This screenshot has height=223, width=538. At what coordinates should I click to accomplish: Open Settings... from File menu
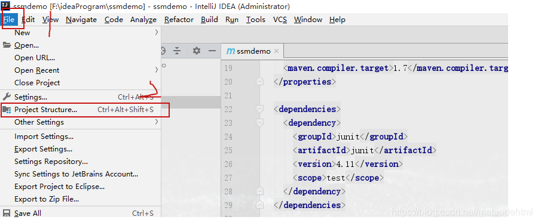81,97
